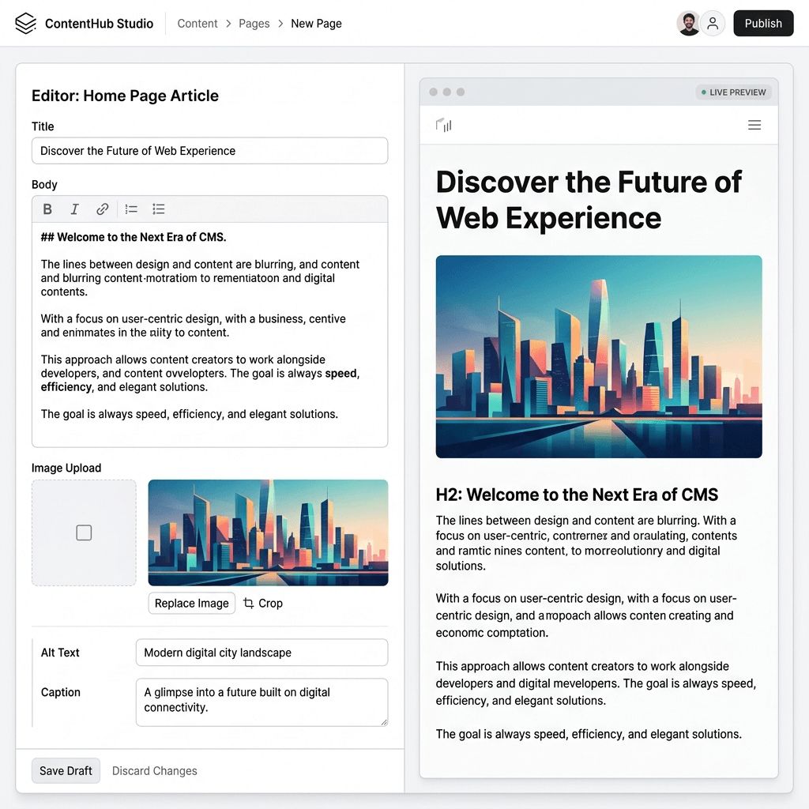Click the third gray dot in preview window bar
809x809 pixels.
tap(461, 92)
